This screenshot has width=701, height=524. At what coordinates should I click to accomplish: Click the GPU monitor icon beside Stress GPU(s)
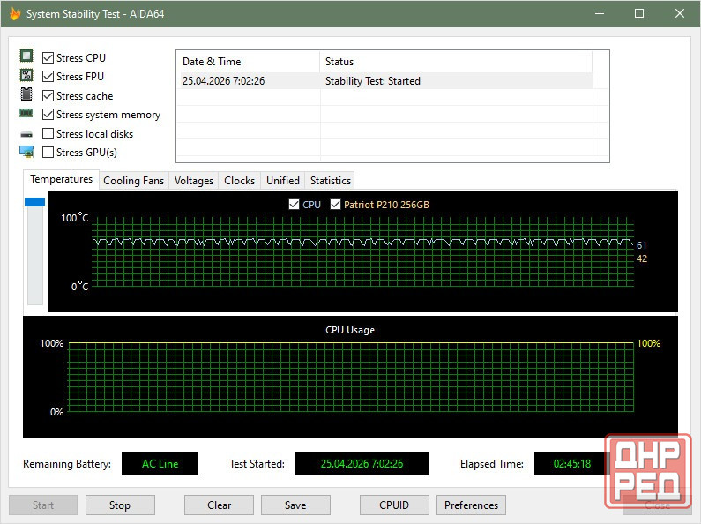pos(26,152)
